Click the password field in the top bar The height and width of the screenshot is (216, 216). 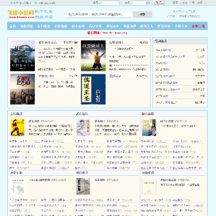click(142, 3)
